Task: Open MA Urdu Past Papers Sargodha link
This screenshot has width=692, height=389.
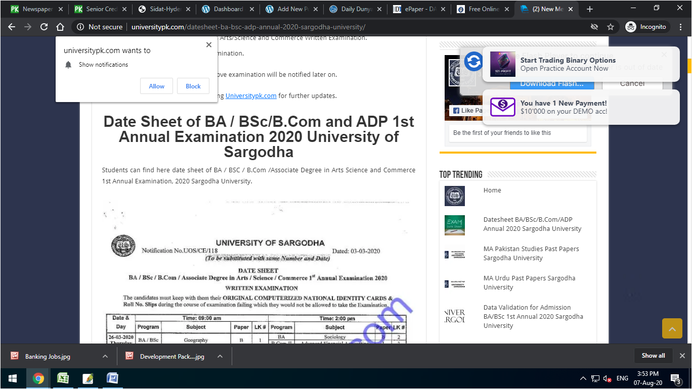Action: [529, 283]
